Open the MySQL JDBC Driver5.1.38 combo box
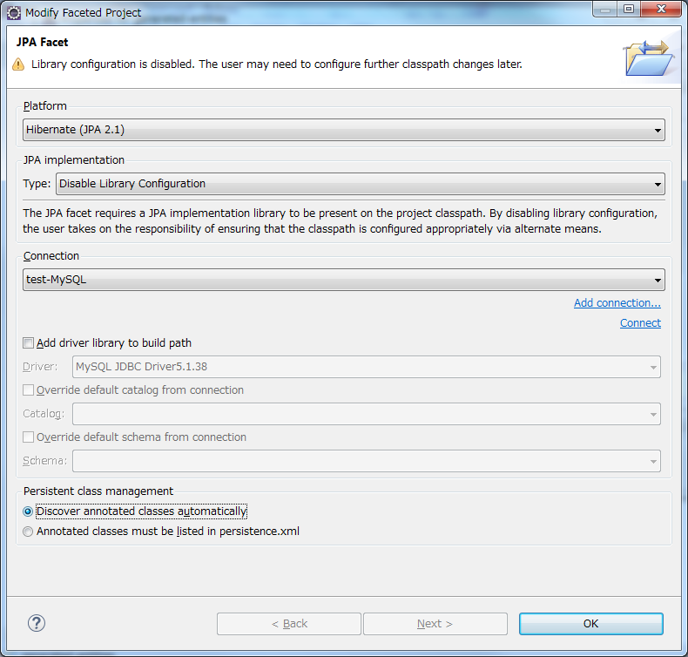Image resolution: width=688 pixels, height=657 pixels. coord(367,367)
